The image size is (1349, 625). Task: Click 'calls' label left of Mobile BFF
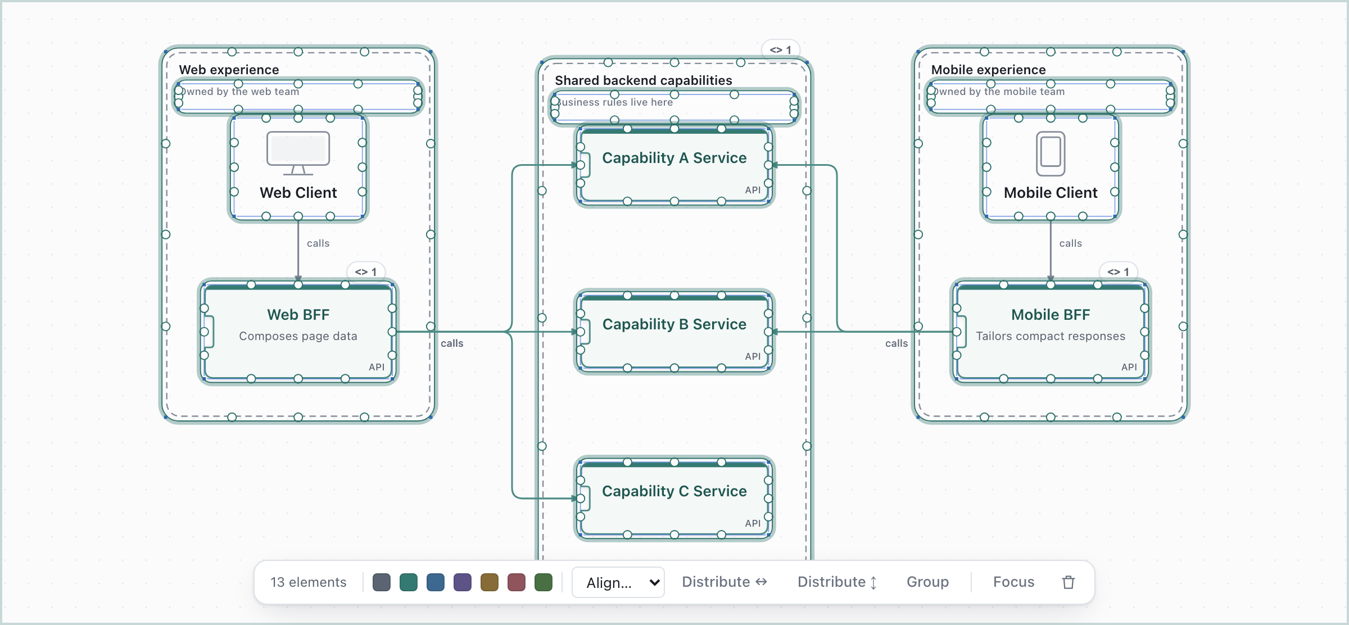[897, 343]
